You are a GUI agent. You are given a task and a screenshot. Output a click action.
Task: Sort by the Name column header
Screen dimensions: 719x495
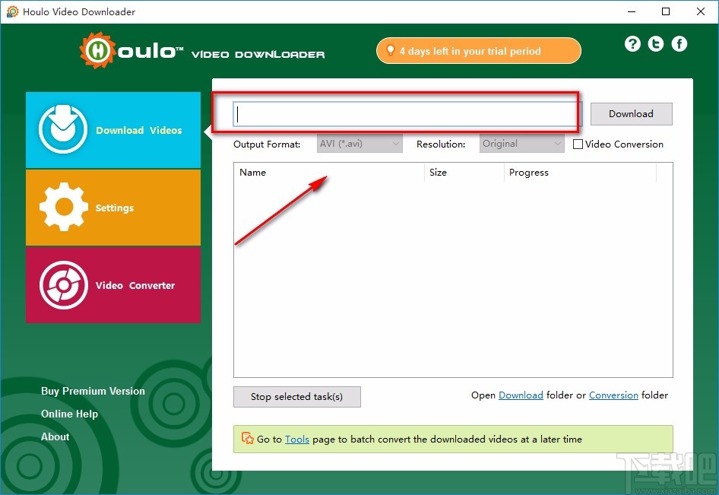329,172
